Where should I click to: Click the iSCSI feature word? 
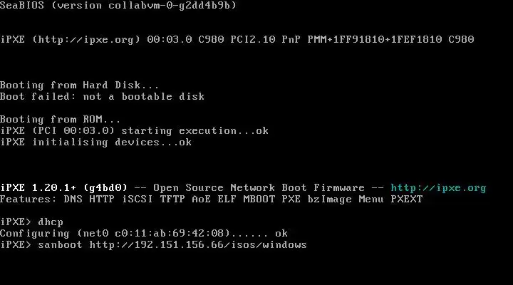[x=137, y=199]
